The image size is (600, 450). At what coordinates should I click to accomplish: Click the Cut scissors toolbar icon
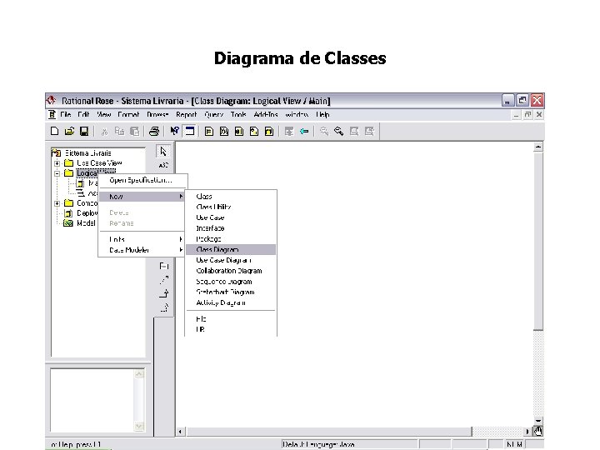(x=104, y=132)
